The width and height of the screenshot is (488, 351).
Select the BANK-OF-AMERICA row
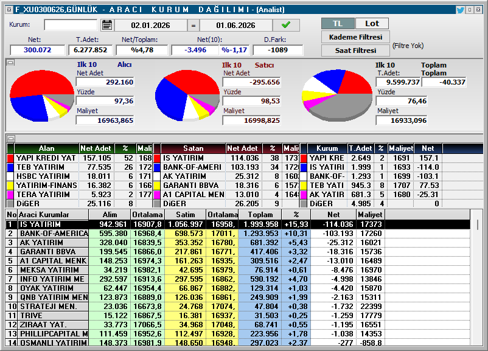pyautogui.click(x=238, y=234)
